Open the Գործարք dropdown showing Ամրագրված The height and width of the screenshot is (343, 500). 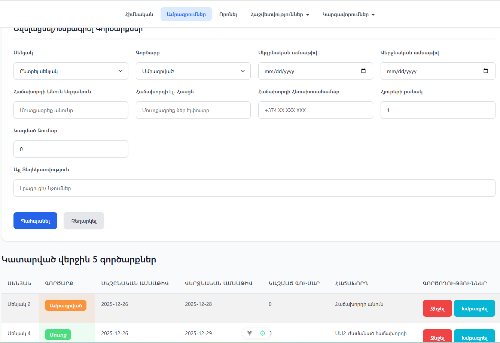(193, 71)
